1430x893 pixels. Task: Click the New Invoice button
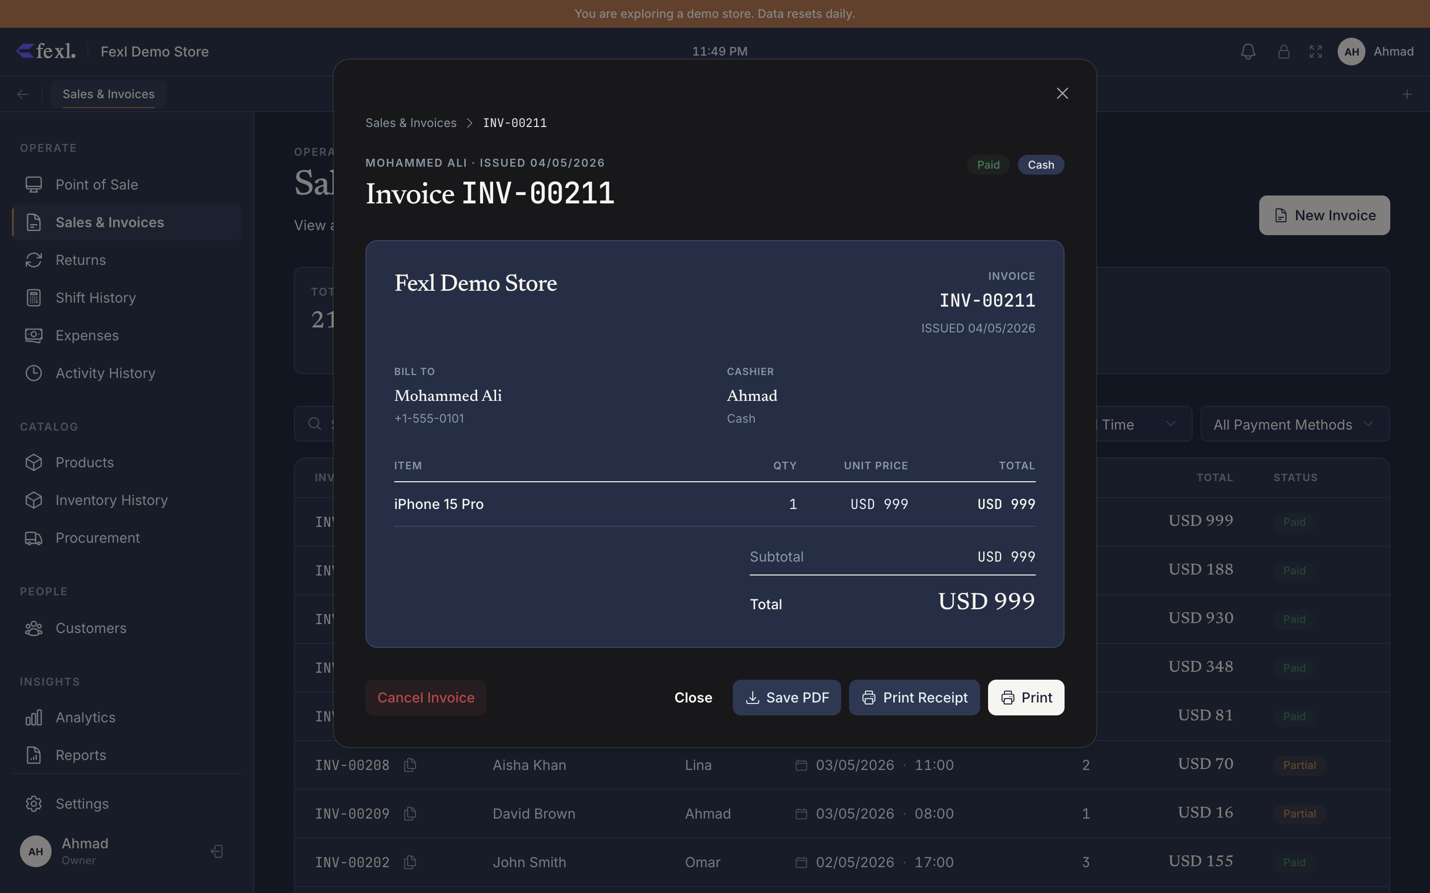point(1324,215)
